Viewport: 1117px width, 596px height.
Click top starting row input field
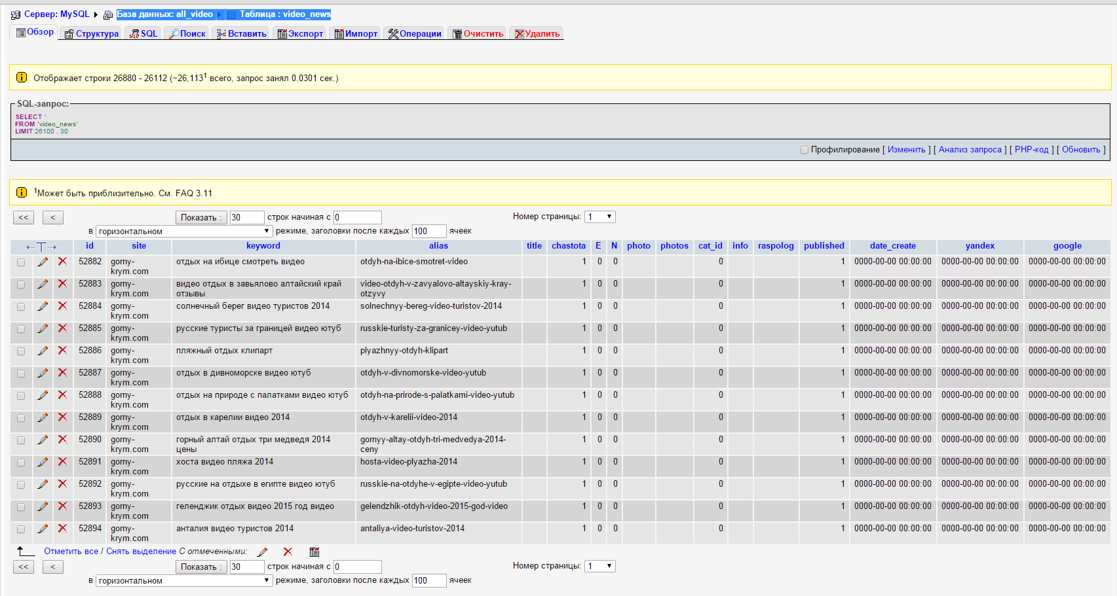[358, 217]
